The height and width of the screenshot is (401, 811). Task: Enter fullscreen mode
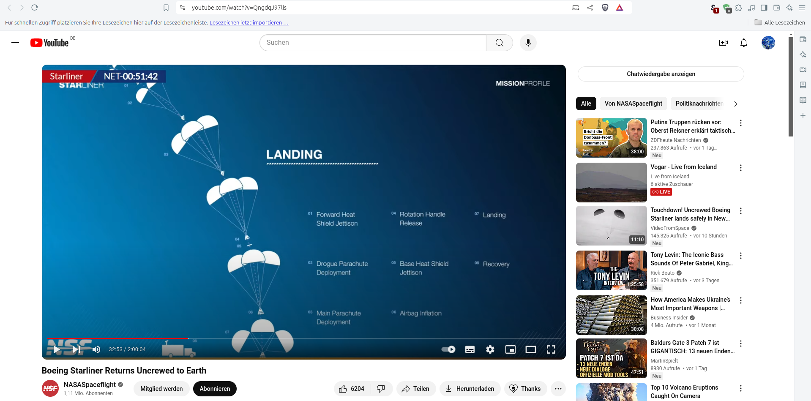(551, 349)
